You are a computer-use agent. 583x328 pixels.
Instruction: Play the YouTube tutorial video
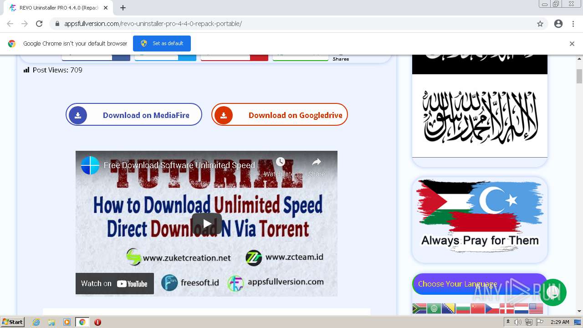point(207,223)
